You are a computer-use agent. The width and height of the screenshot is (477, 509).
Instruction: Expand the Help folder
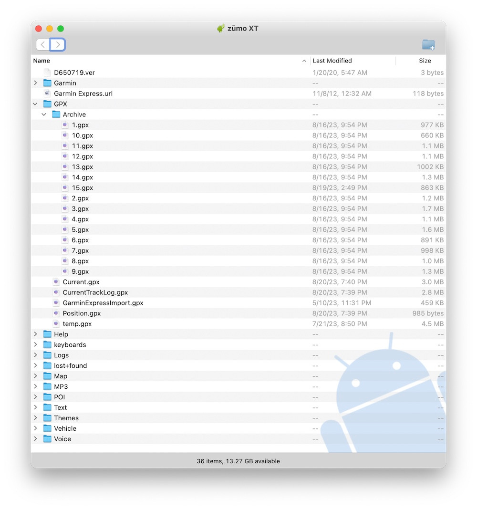tap(35, 334)
